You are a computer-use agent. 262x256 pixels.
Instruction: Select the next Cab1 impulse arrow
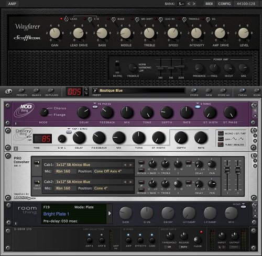130,165
